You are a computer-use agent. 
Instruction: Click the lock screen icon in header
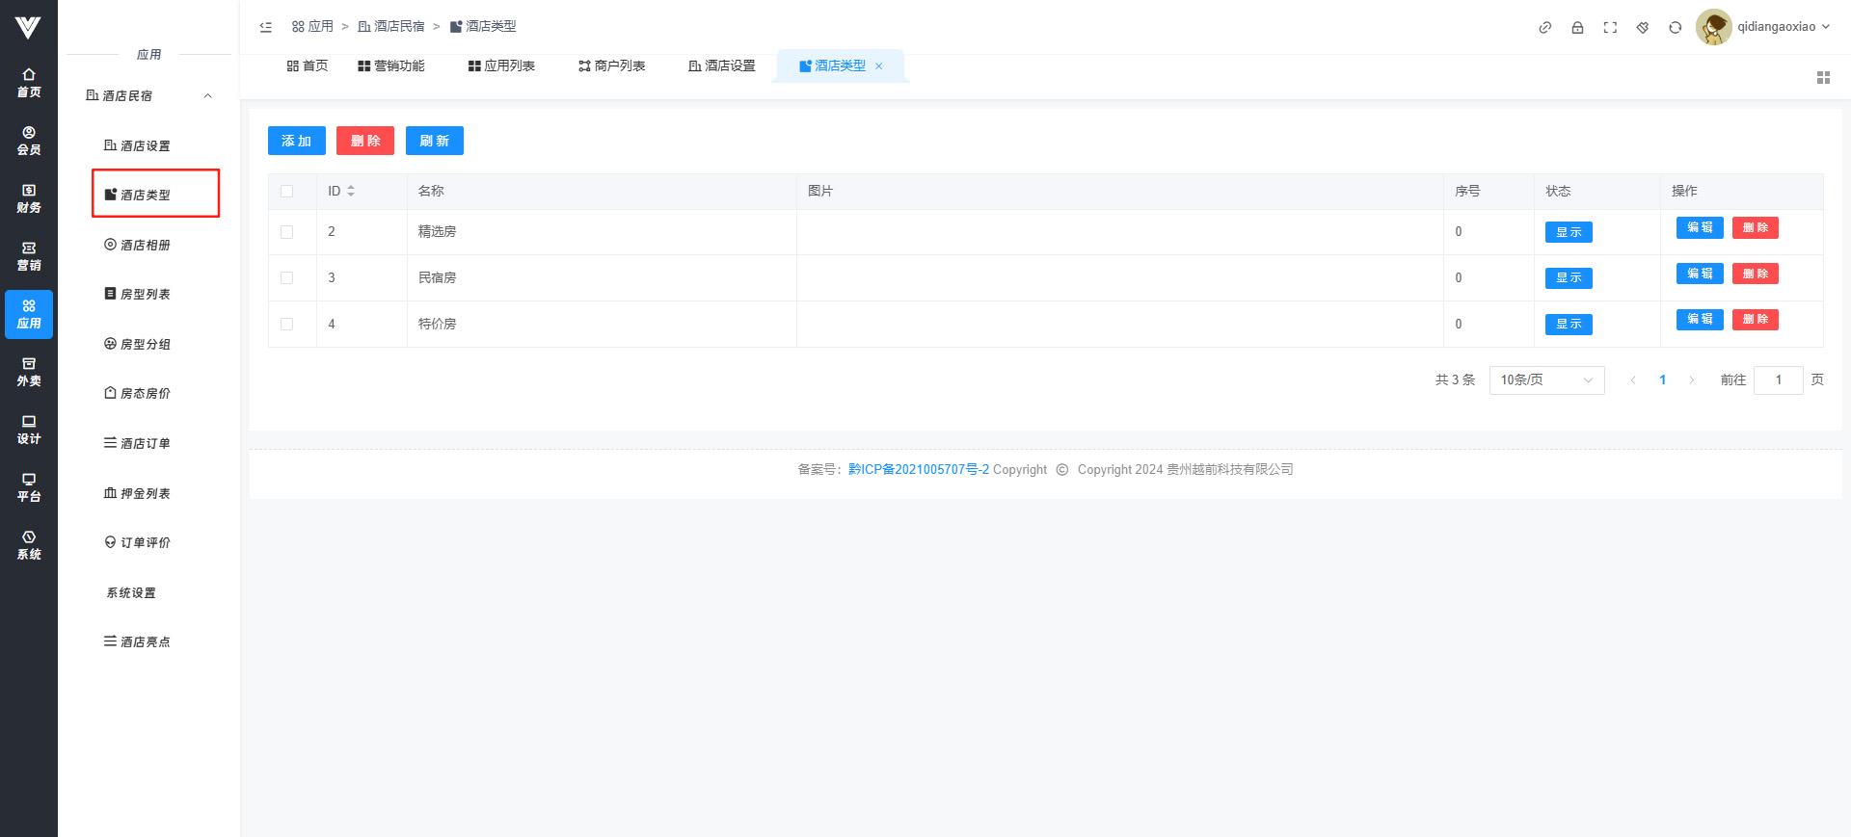[x=1577, y=28]
